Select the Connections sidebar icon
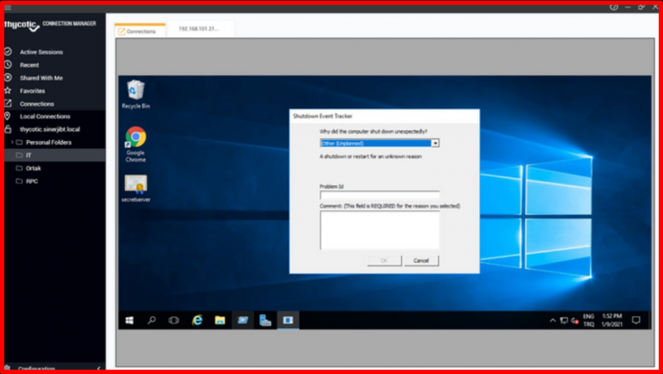The width and height of the screenshot is (663, 374). pos(8,104)
